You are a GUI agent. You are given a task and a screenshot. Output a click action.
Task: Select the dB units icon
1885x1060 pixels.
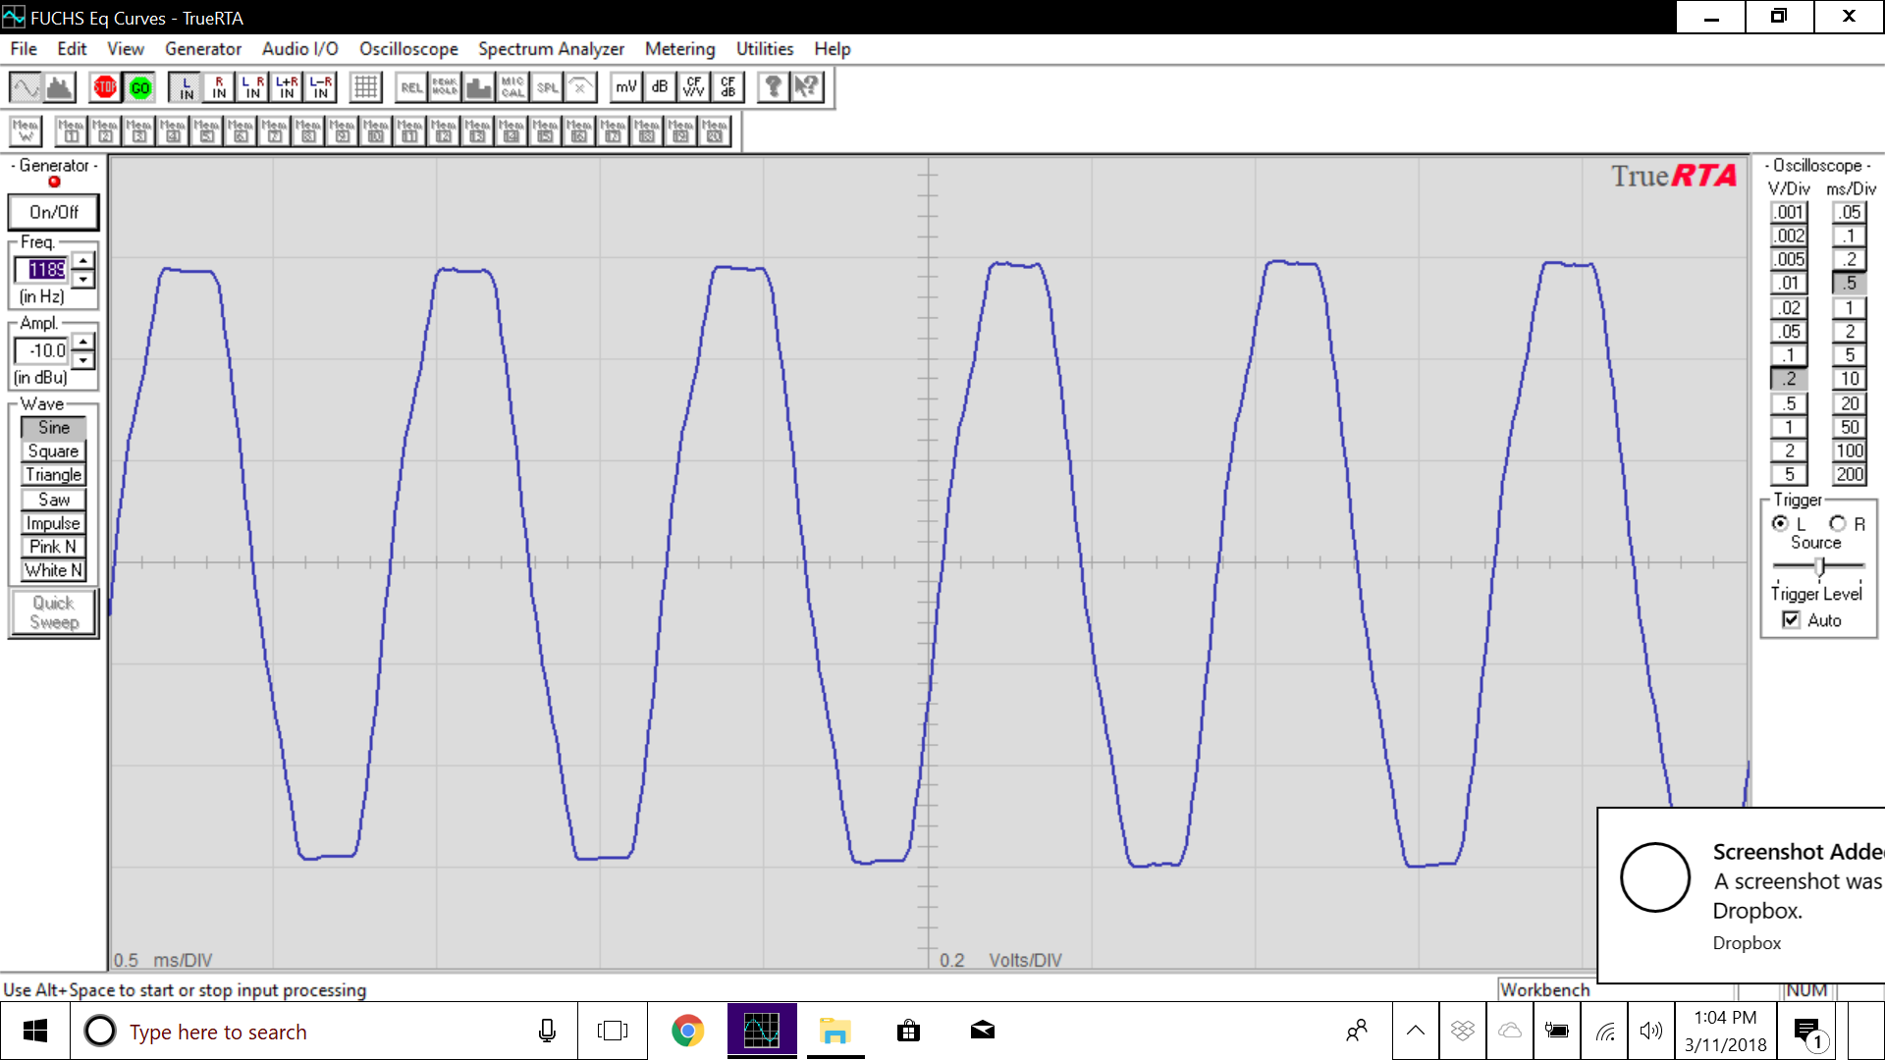tap(660, 87)
